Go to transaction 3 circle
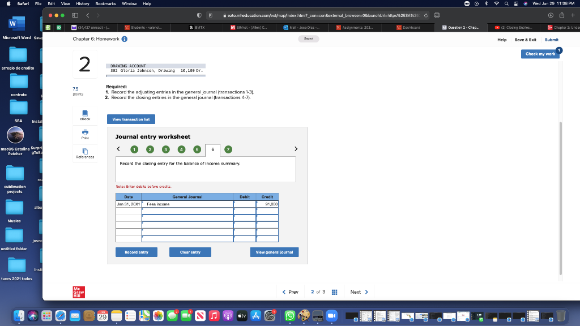Image resolution: width=580 pixels, height=326 pixels. tap(166, 149)
